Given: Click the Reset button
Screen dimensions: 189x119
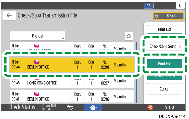Looking at the screenshot, I should tap(168, 16).
